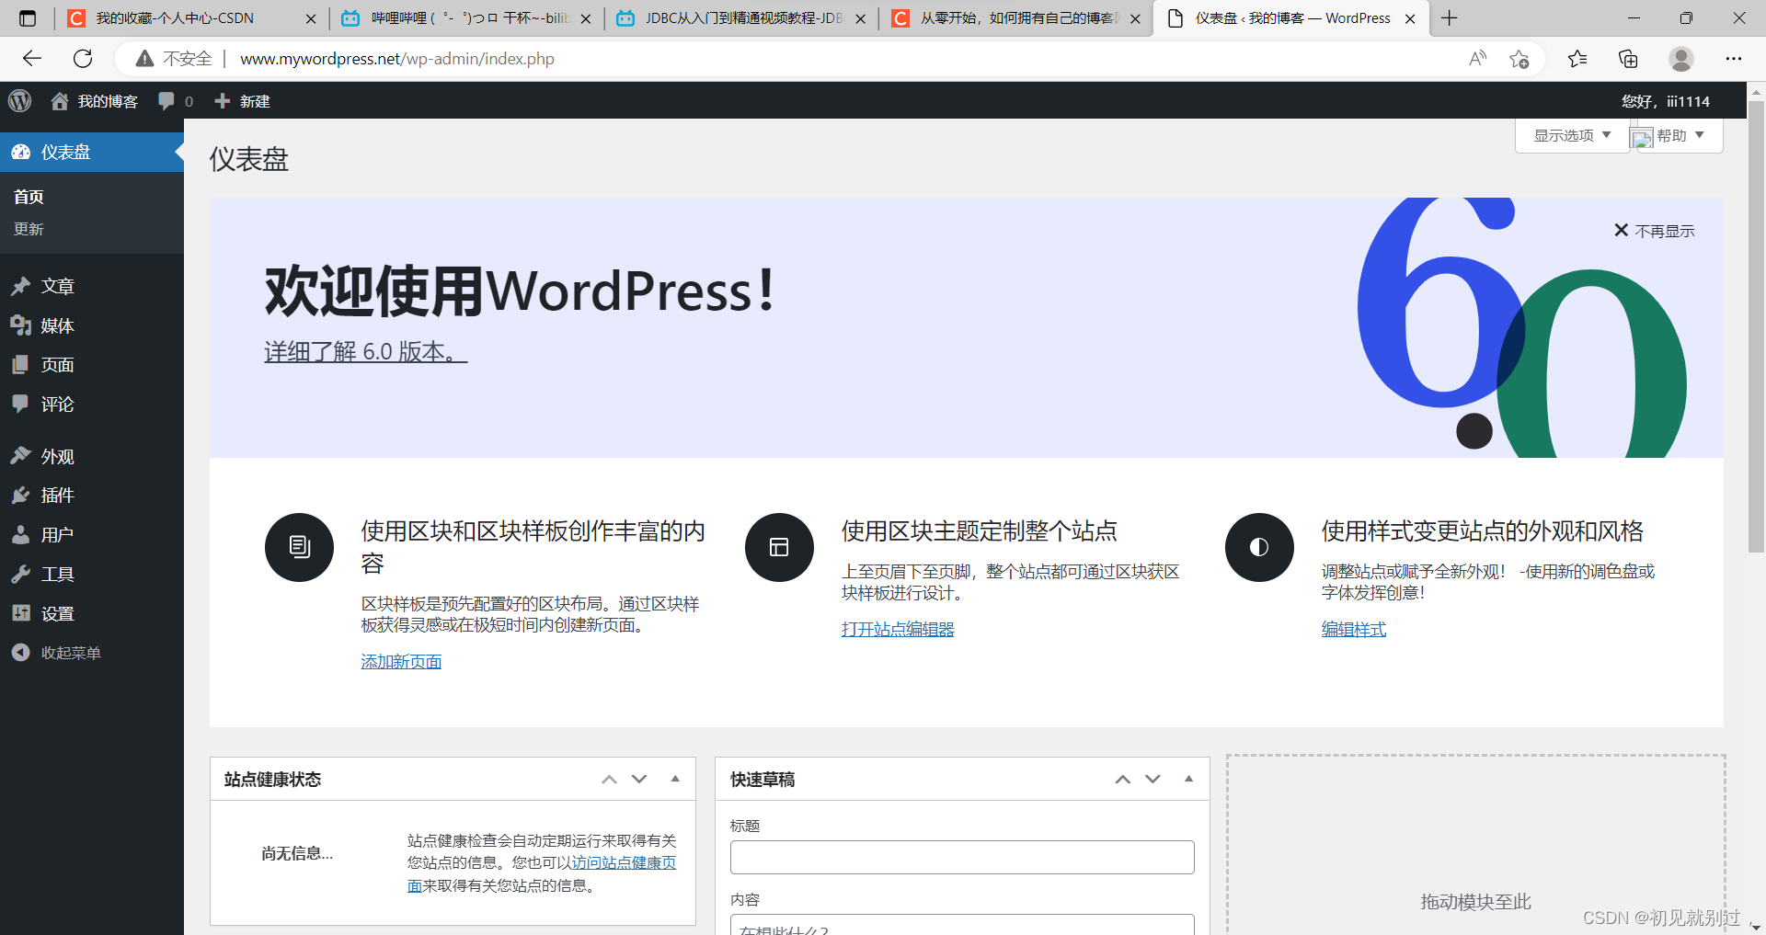Move 站点健康状态 widget down

639,779
